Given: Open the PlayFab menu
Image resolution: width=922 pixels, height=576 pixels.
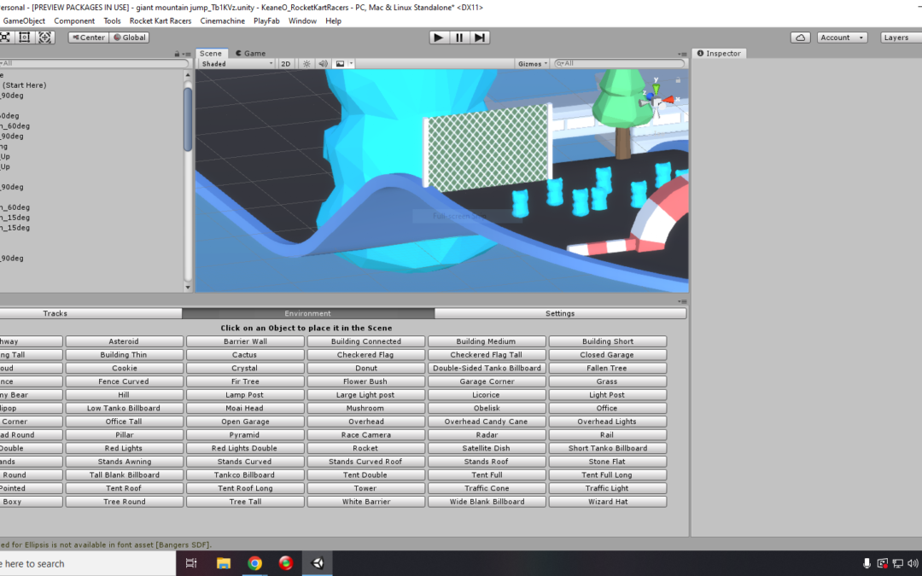Looking at the screenshot, I should tap(266, 20).
